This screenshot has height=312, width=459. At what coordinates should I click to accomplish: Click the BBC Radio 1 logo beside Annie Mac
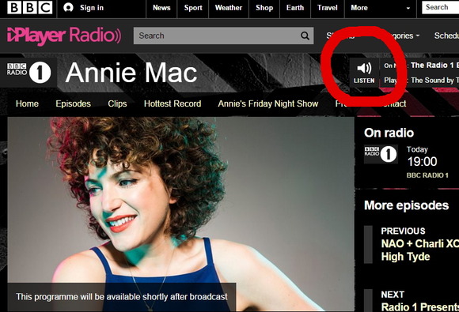point(29,73)
